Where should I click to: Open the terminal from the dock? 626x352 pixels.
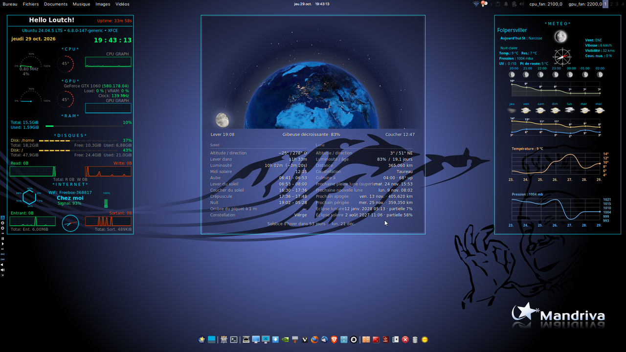click(x=234, y=339)
